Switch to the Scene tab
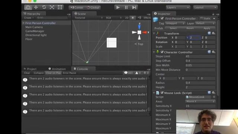This screenshot has width=238, height=134. pyautogui.click(x=82, y=14)
